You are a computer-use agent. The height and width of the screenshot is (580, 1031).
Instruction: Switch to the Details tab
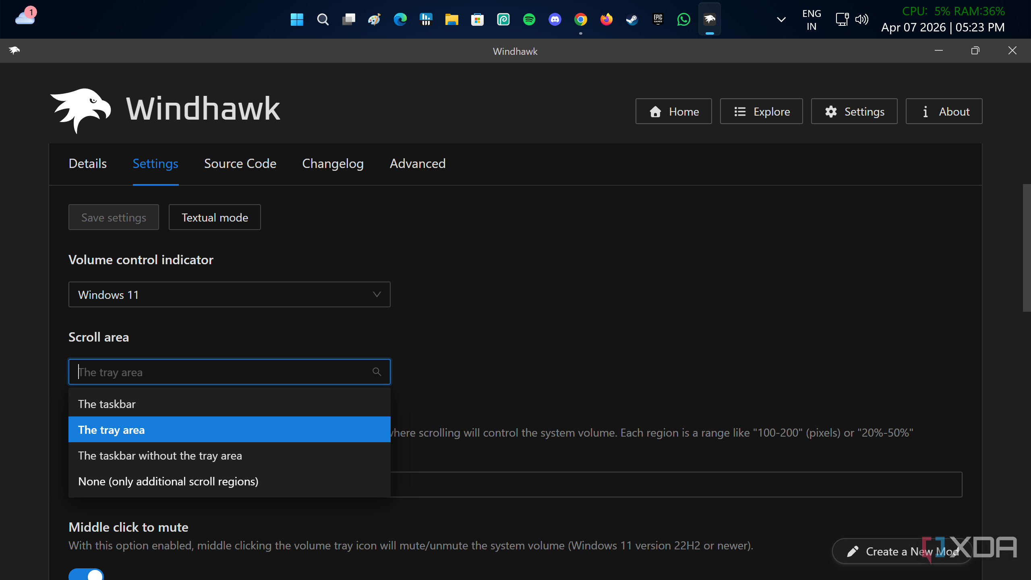tap(87, 164)
